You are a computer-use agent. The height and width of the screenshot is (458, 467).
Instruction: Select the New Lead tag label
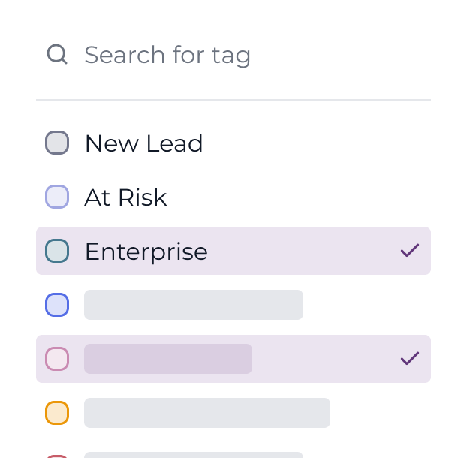tap(143, 143)
